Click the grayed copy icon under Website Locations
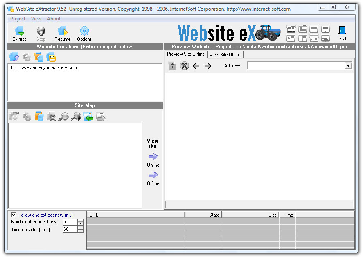The width and height of the screenshot is (363, 257). point(27,57)
